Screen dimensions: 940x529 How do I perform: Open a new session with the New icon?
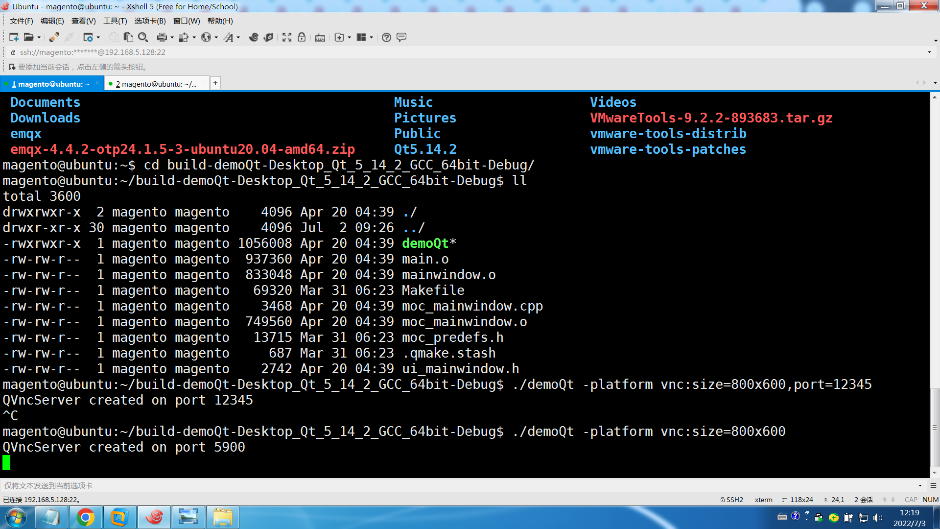click(x=14, y=37)
